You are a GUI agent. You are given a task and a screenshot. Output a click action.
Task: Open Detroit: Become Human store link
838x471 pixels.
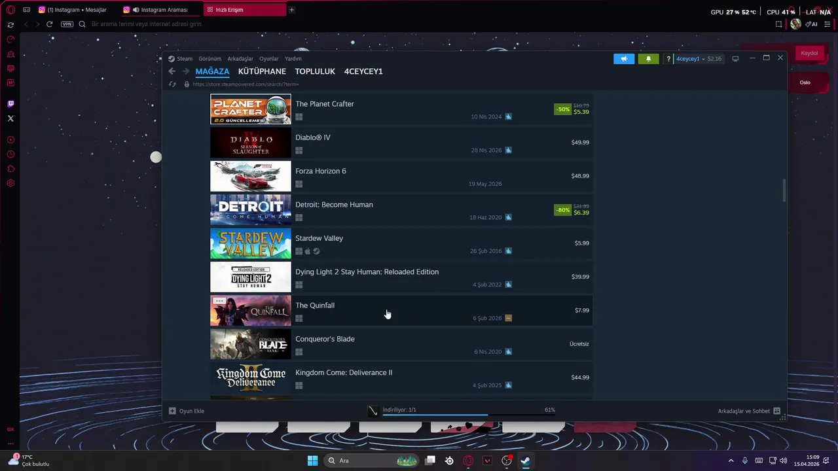[334, 205]
